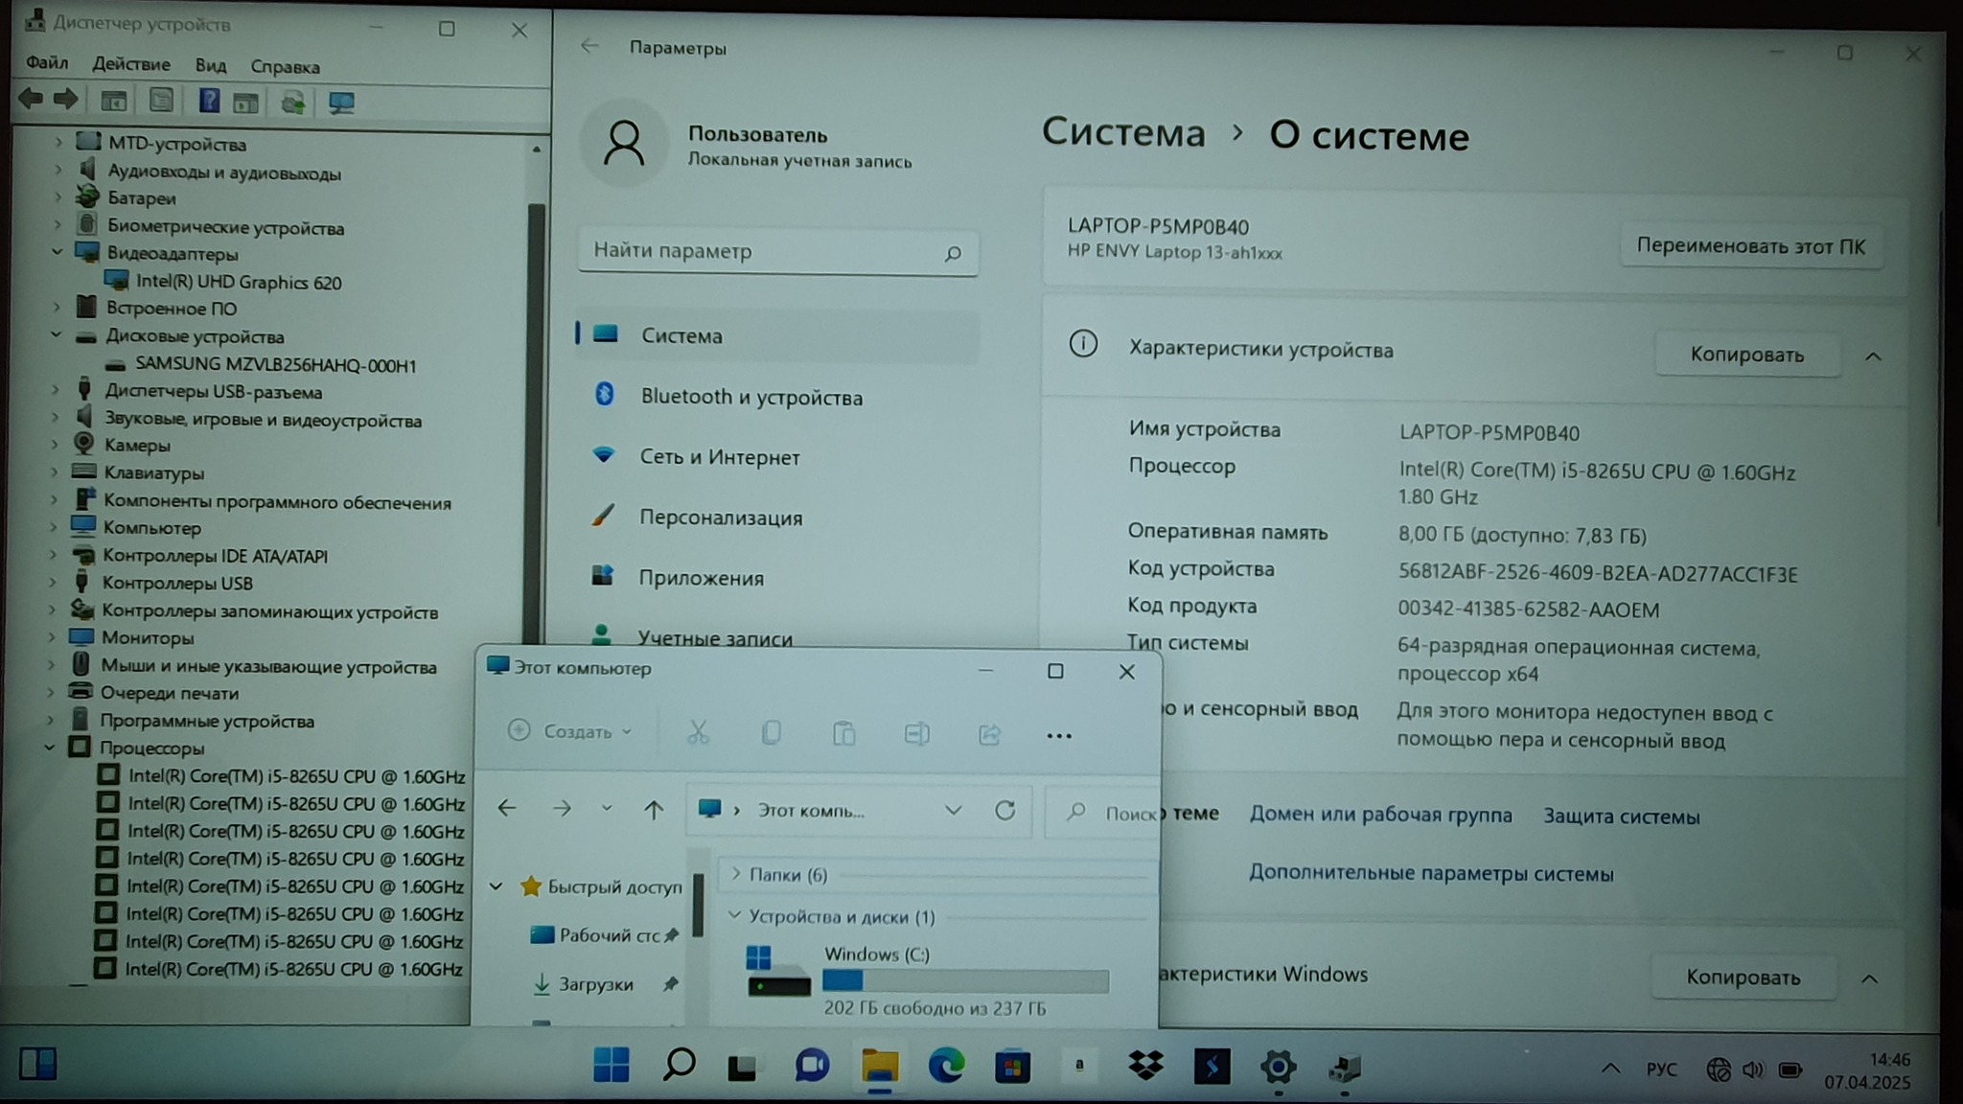Viewport: 1963px width, 1104px height.
Task: Select Bluetooth и устройства in settings sidebar
Action: 751,397
